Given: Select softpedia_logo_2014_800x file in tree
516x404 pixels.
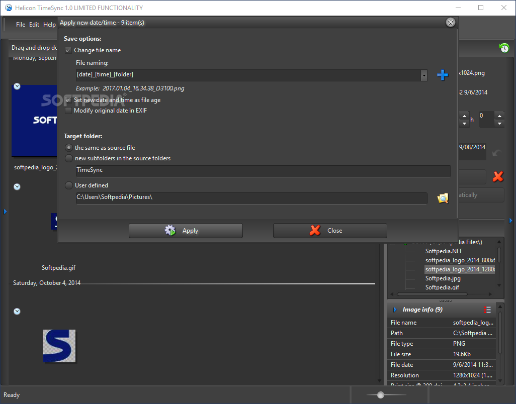Looking at the screenshot, I should click(460, 260).
